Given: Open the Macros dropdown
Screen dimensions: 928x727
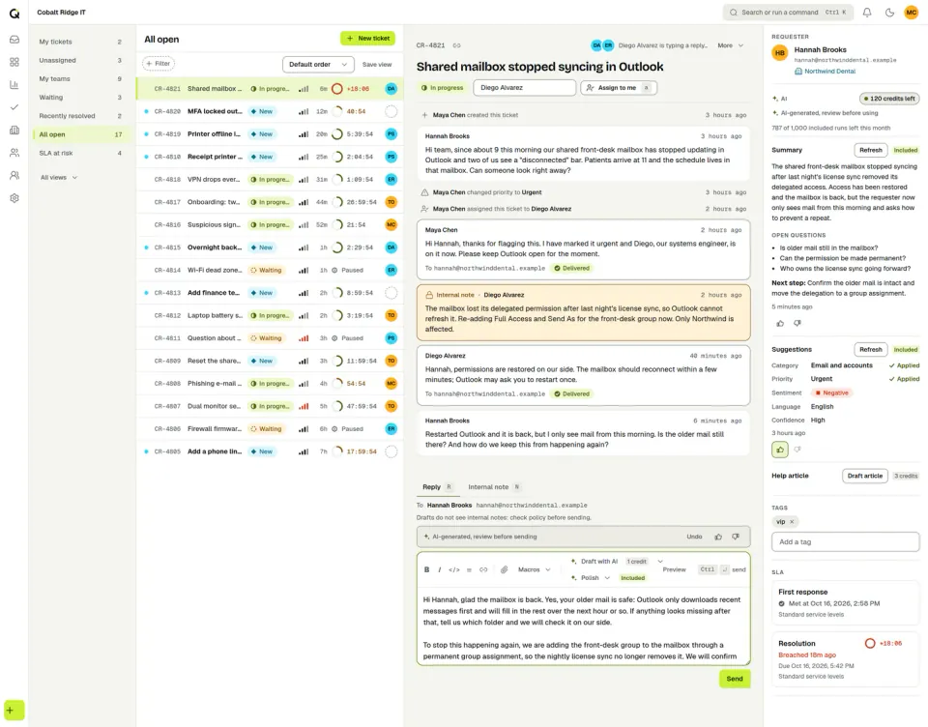Looking at the screenshot, I should point(534,569).
